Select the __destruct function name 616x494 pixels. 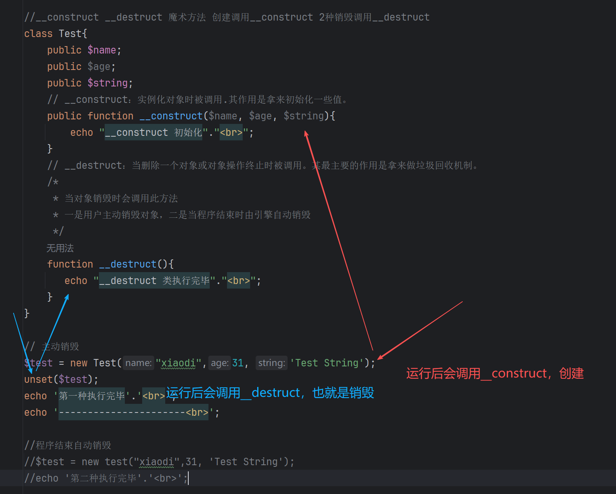(128, 264)
